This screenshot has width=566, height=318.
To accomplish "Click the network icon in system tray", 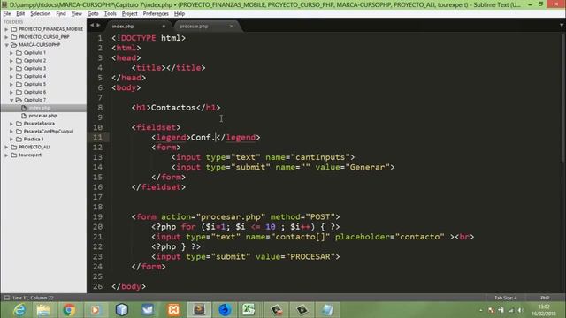I will click(510, 310).
